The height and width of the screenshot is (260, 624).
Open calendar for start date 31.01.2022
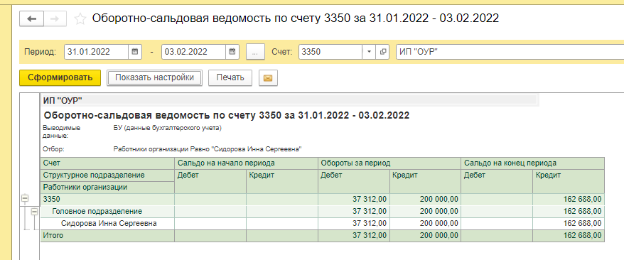pyautogui.click(x=134, y=52)
